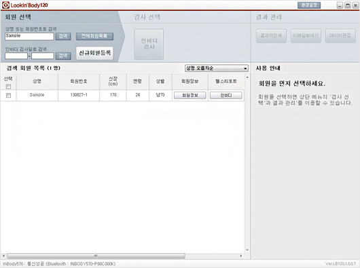Select the 검사 선택 step tab
This screenshot has height=268, width=360.
[147, 17]
